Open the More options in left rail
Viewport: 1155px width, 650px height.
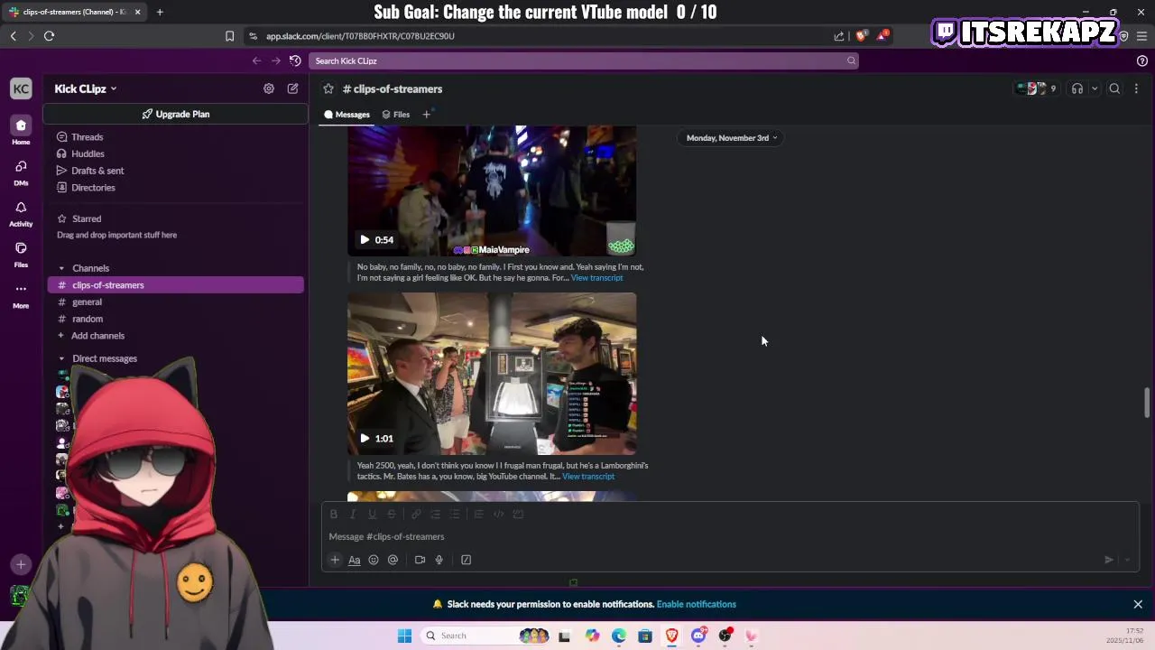click(x=21, y=294)
